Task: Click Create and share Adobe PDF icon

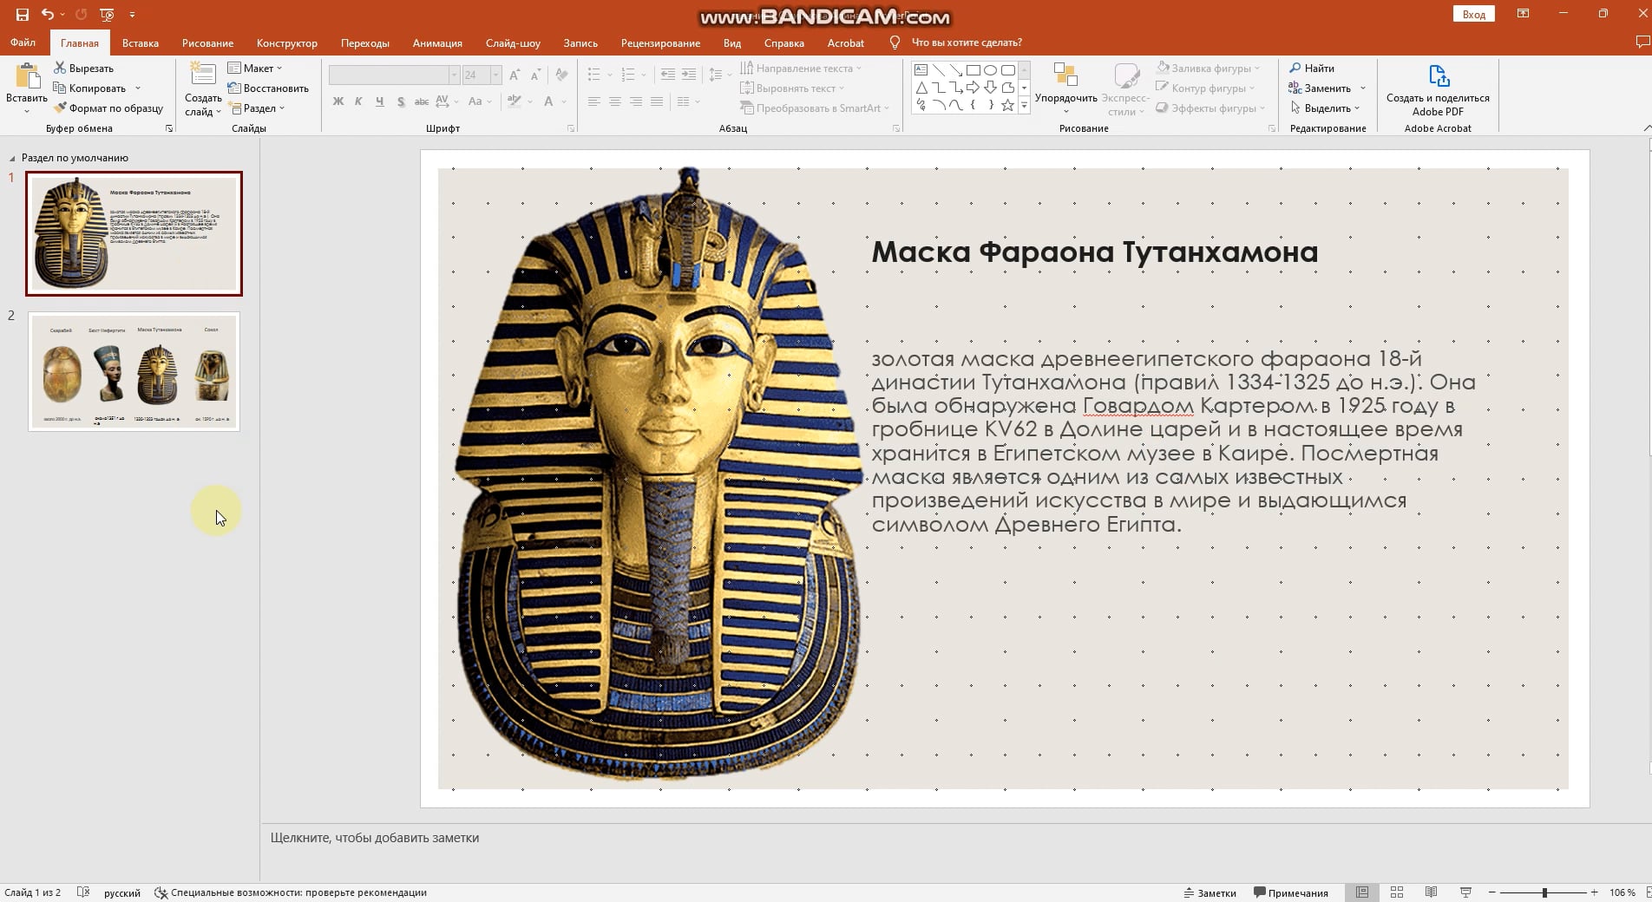Action: (x=1438, y=76)
